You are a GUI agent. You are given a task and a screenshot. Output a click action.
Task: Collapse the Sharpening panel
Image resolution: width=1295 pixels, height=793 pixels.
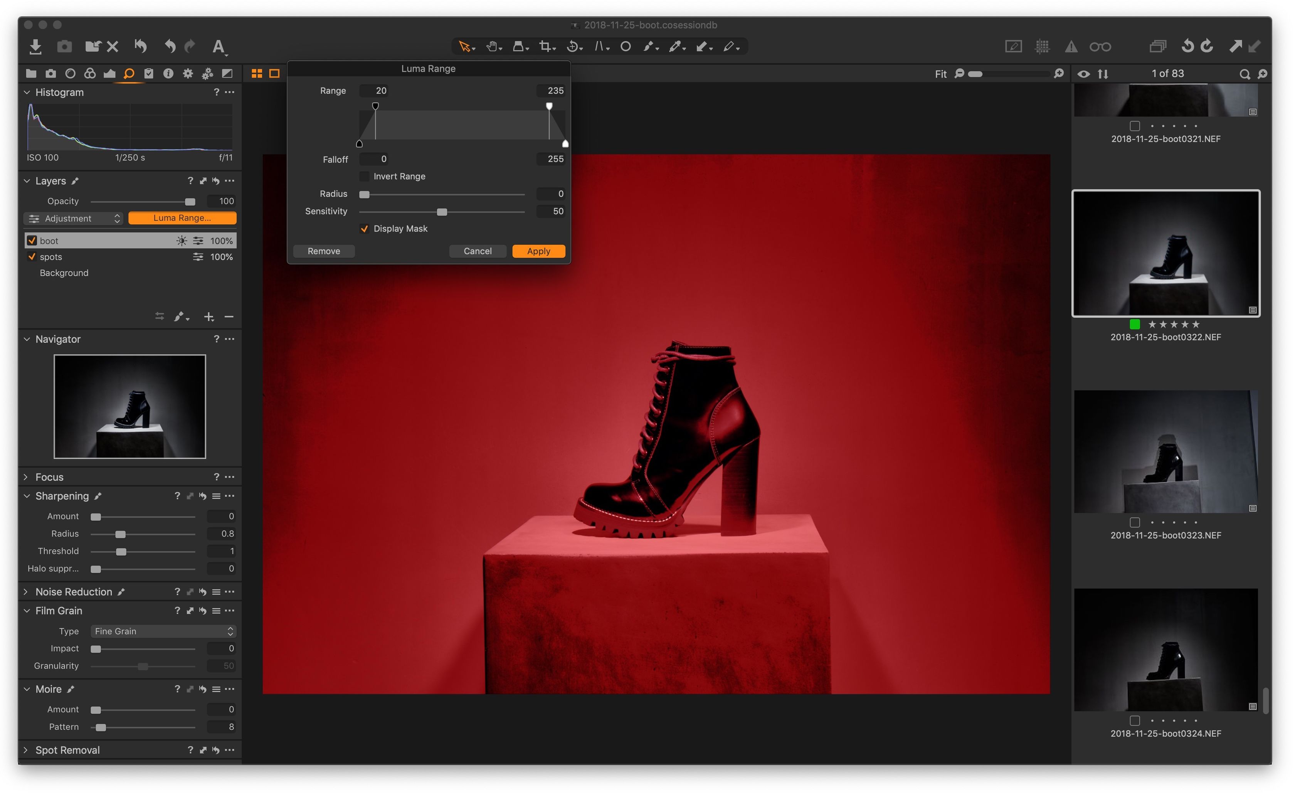27,496
